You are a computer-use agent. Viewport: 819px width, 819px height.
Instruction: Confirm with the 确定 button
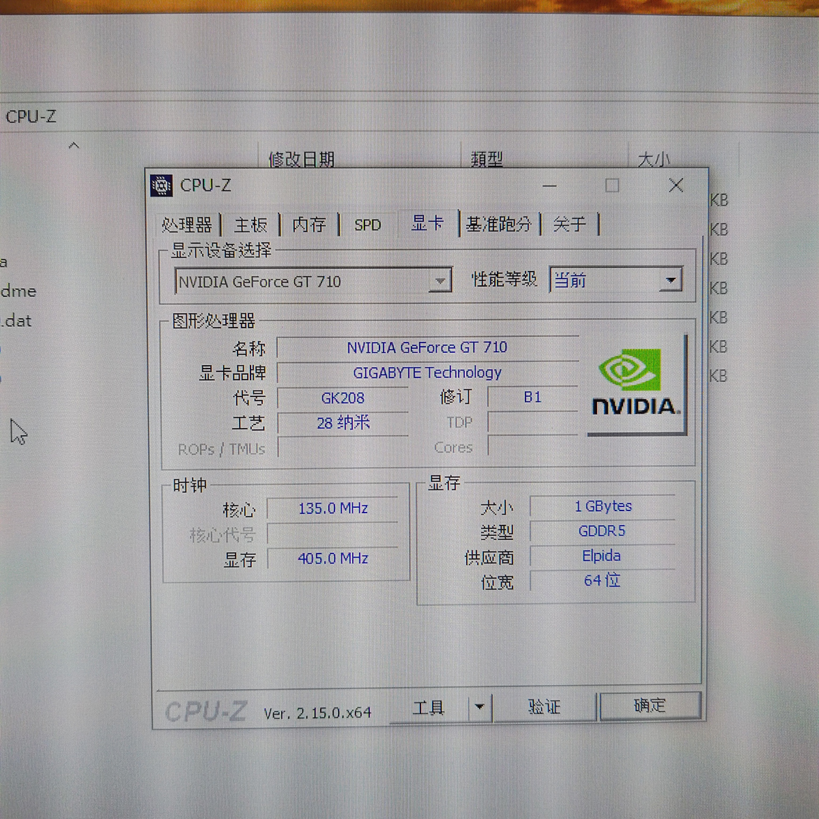point(650,706)
